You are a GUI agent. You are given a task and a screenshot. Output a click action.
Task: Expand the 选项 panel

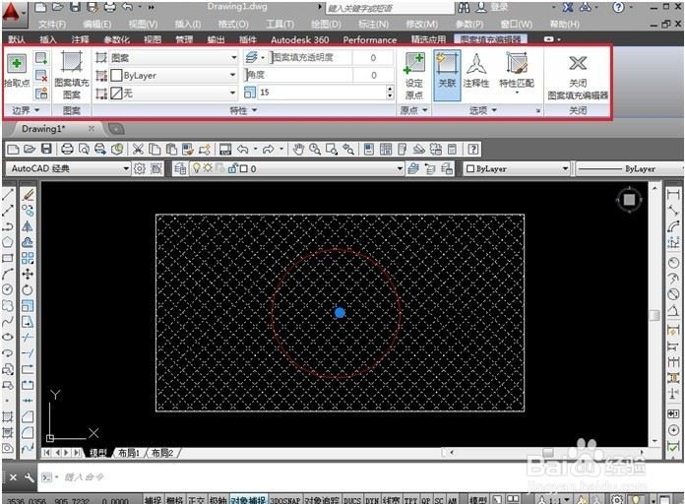pyautogui.click(x=482, y=110)
